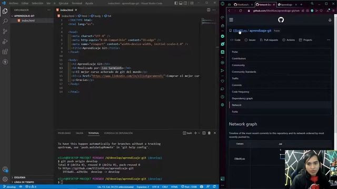Open the Manage gear icon in VS Code
The image size is (337, 189).
tap(5, 179)
